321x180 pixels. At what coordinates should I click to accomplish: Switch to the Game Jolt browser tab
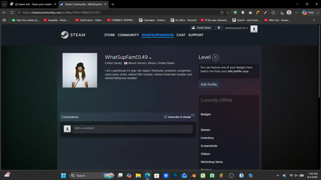[34, 4]
